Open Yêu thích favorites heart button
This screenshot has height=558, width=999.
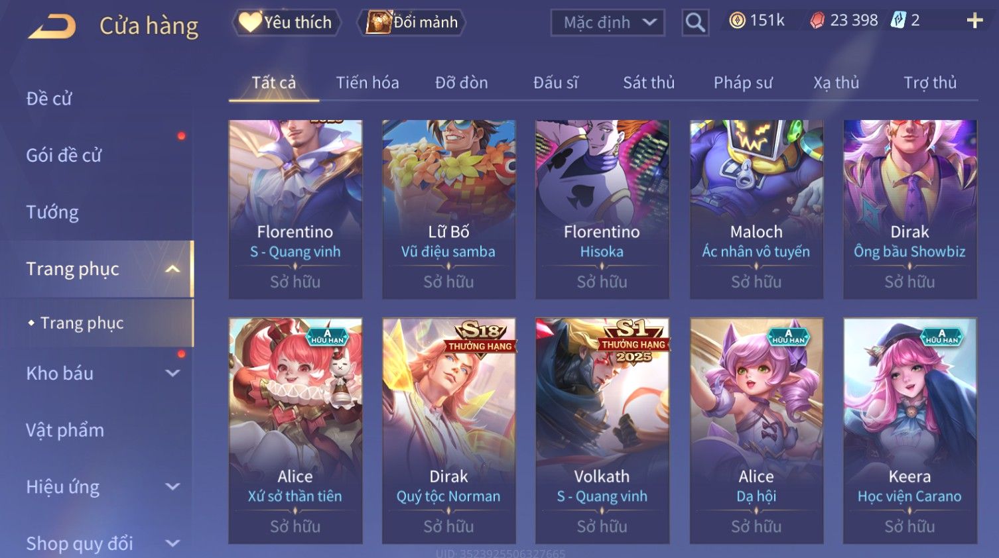(x=287, y=22)
